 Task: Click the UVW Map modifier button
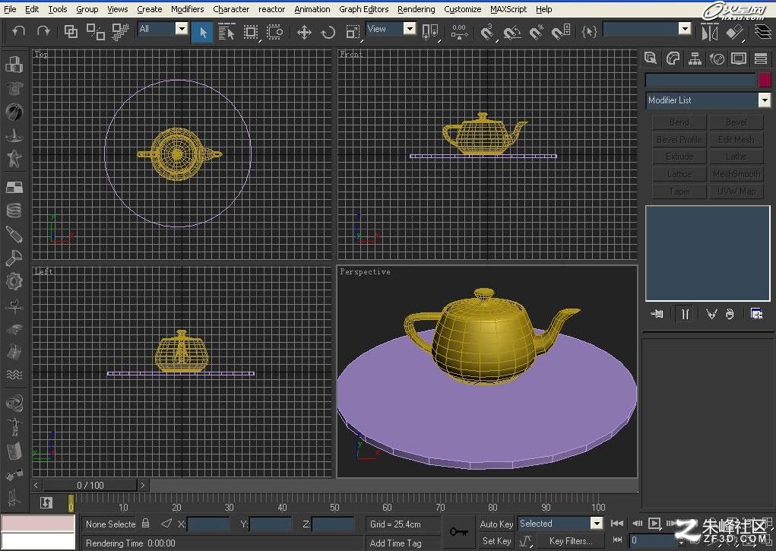[x=736, y=191]
